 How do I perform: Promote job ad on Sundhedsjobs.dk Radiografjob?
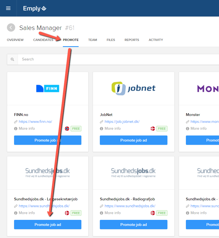pyautogui.click(x=133, y=225)
